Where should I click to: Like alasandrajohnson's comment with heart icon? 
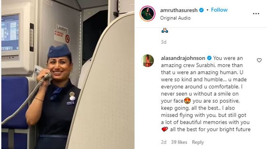coord(259,60)
